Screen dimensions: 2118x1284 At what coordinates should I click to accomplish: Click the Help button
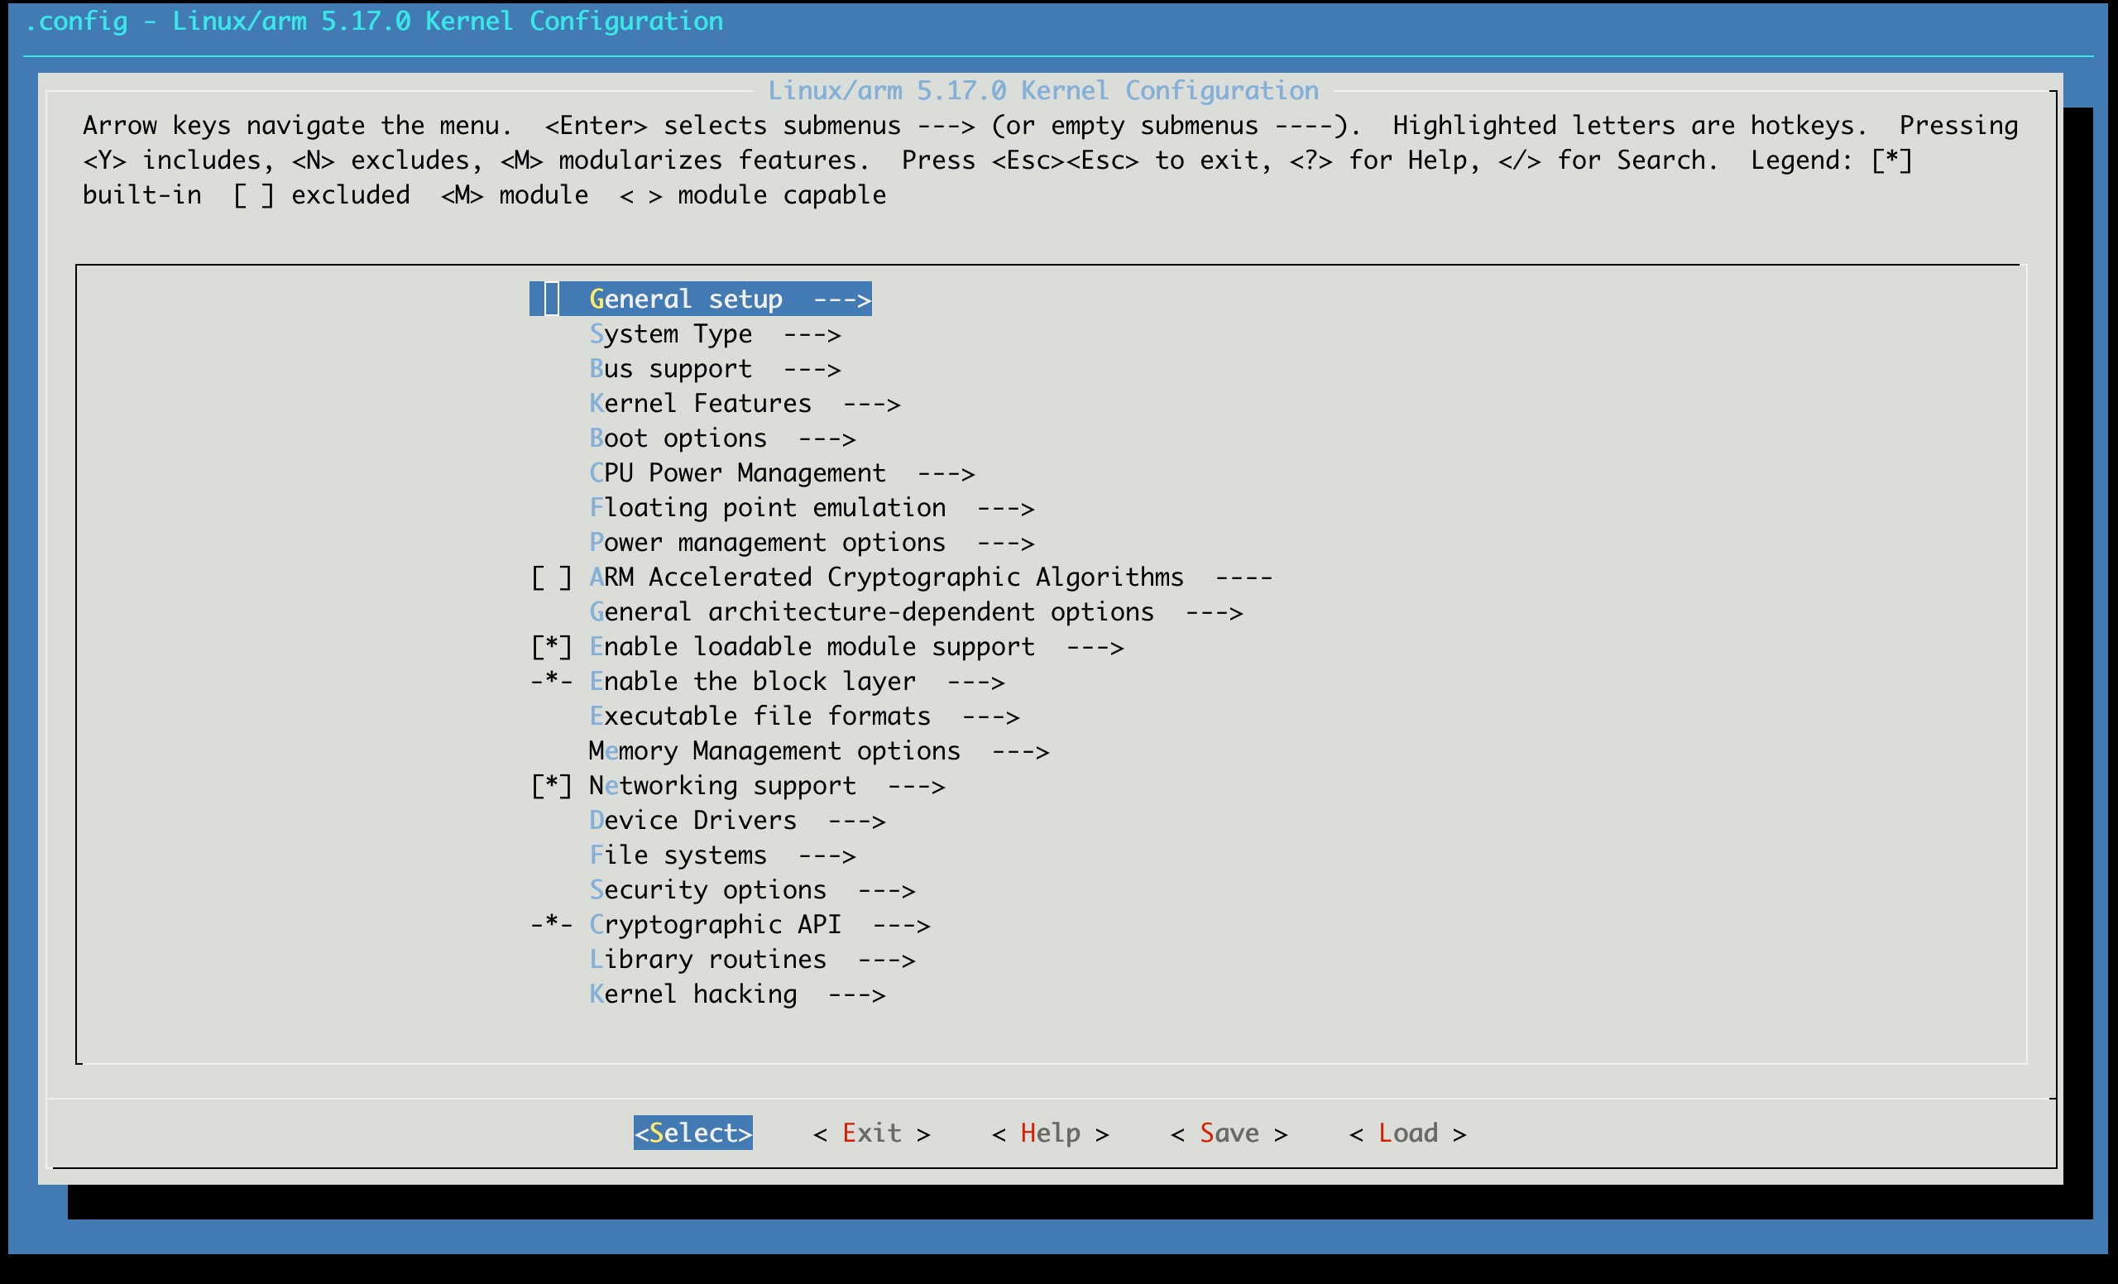click(1051, 1133)
